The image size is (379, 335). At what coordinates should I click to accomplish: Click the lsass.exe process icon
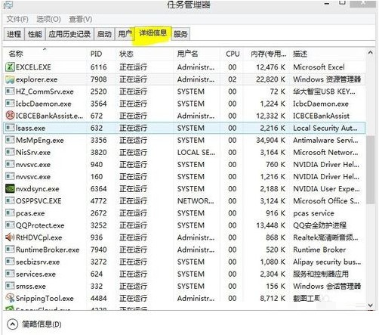click(10, 128)
